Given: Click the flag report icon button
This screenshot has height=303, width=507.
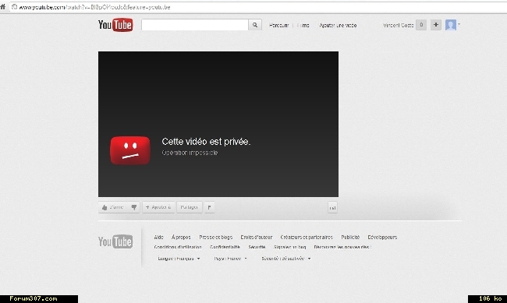Looking at the screenshot, I should (209, 207).
